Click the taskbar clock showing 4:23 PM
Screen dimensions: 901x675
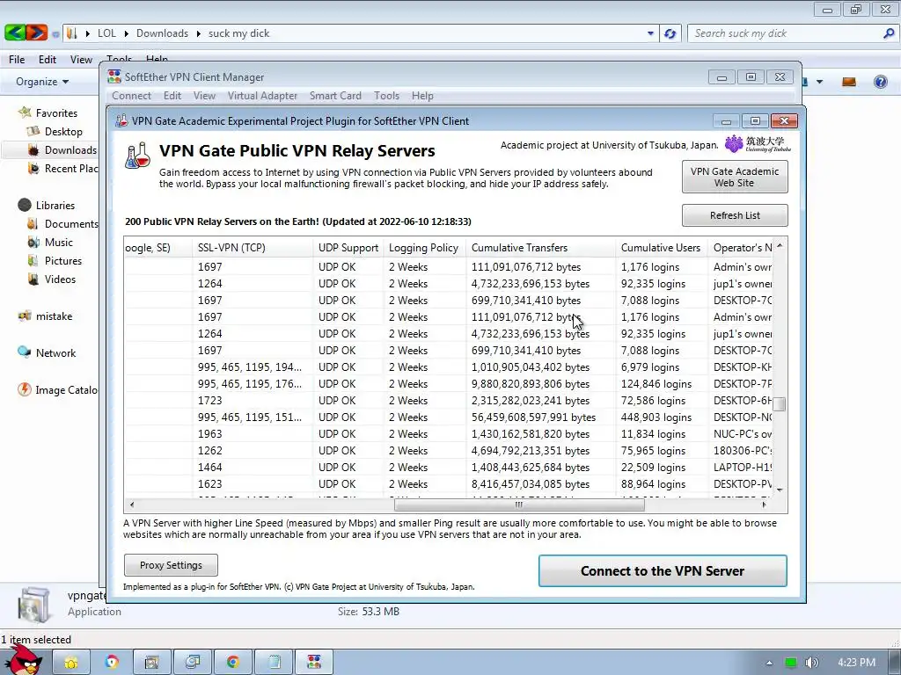(x=857, y=663)
